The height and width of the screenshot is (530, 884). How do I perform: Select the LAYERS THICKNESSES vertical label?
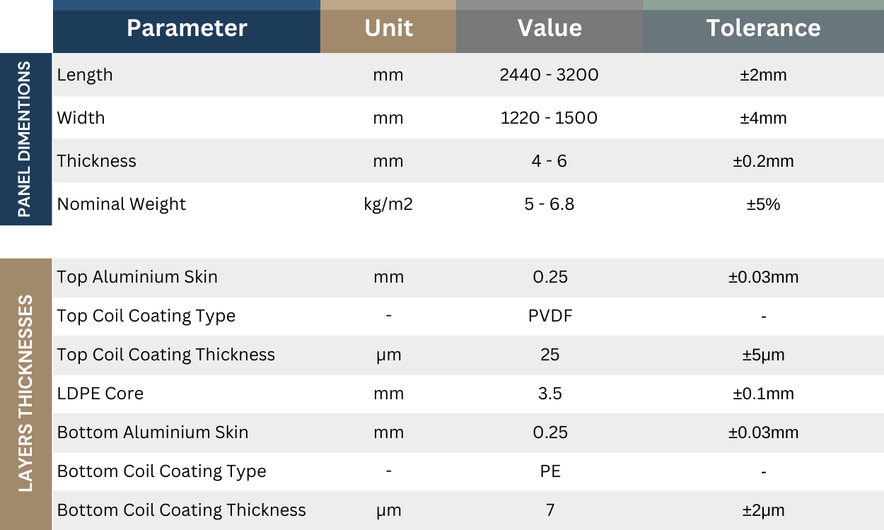[x=25, y=394]
